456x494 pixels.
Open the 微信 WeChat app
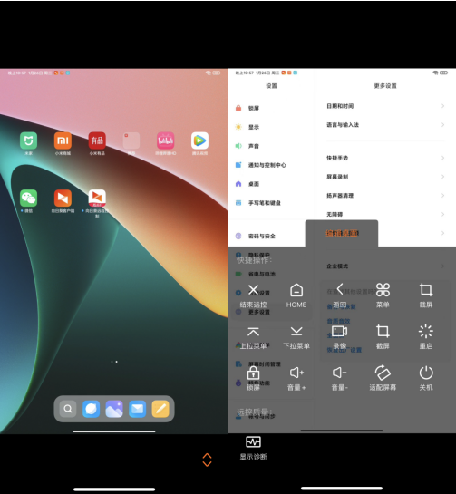click(29, 199)
